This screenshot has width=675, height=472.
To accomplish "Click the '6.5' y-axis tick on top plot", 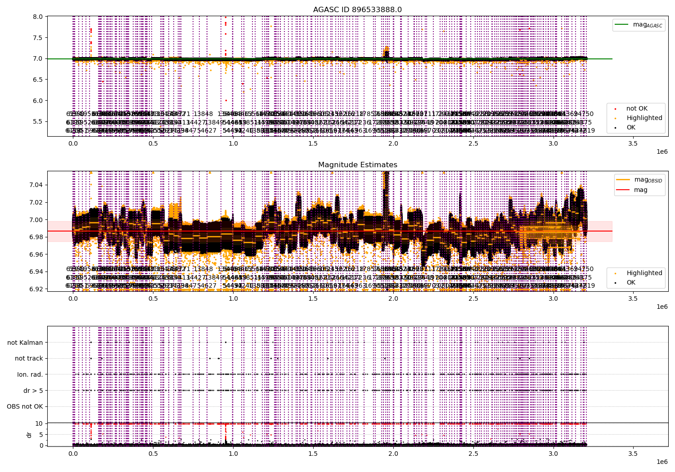I will pos(38,80).
